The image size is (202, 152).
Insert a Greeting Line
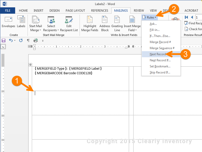click(117, 24)
